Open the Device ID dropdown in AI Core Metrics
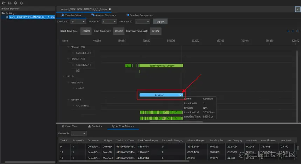301x164 pixels. pyautogui.click(x=79, y=133)
